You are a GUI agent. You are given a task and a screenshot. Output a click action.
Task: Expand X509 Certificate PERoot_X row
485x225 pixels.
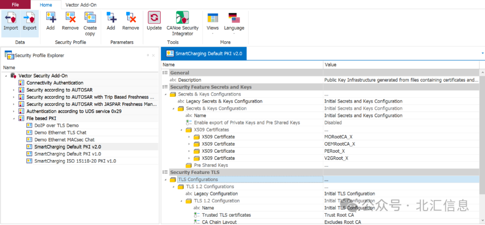click(x=190, y=151)
